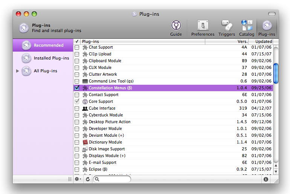Enable the Dictionary Module checkbox
The width and height of the screenshot is (290, 194).
77,142
